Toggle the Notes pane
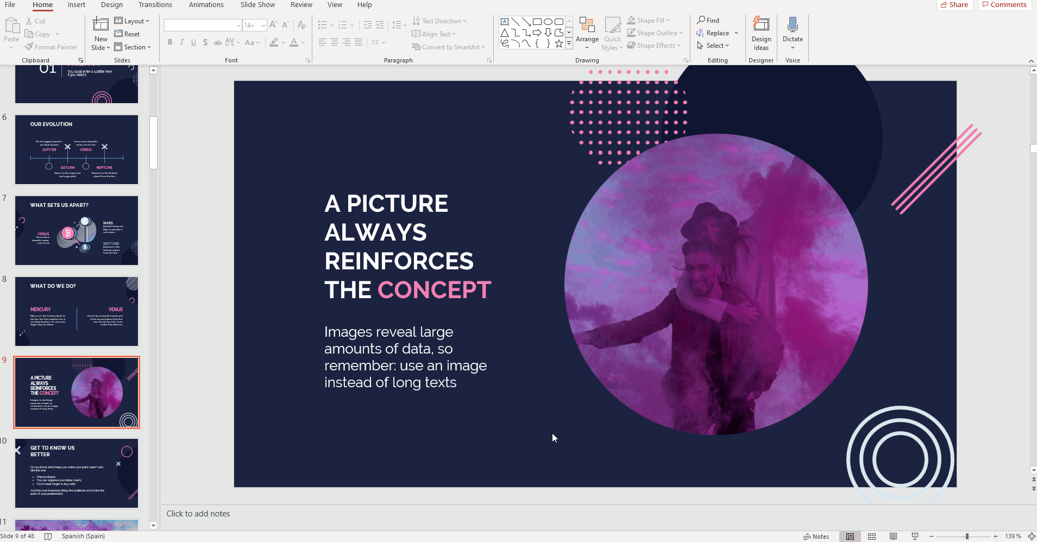Screen dimensions: 1037x542 pos(816,537)
